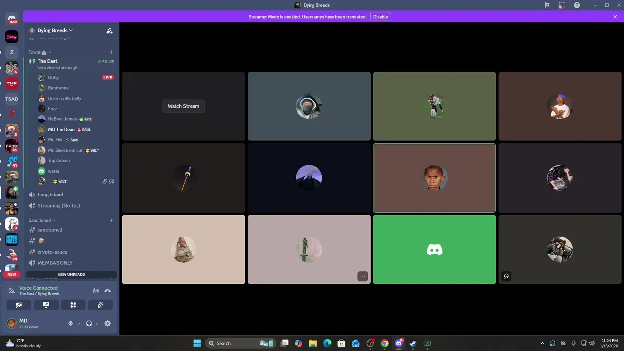Edit channel status pencil icon
Image resolution: width=624 pixels, height=351 pixels.
pyautogui.click(x=75, y=68)
